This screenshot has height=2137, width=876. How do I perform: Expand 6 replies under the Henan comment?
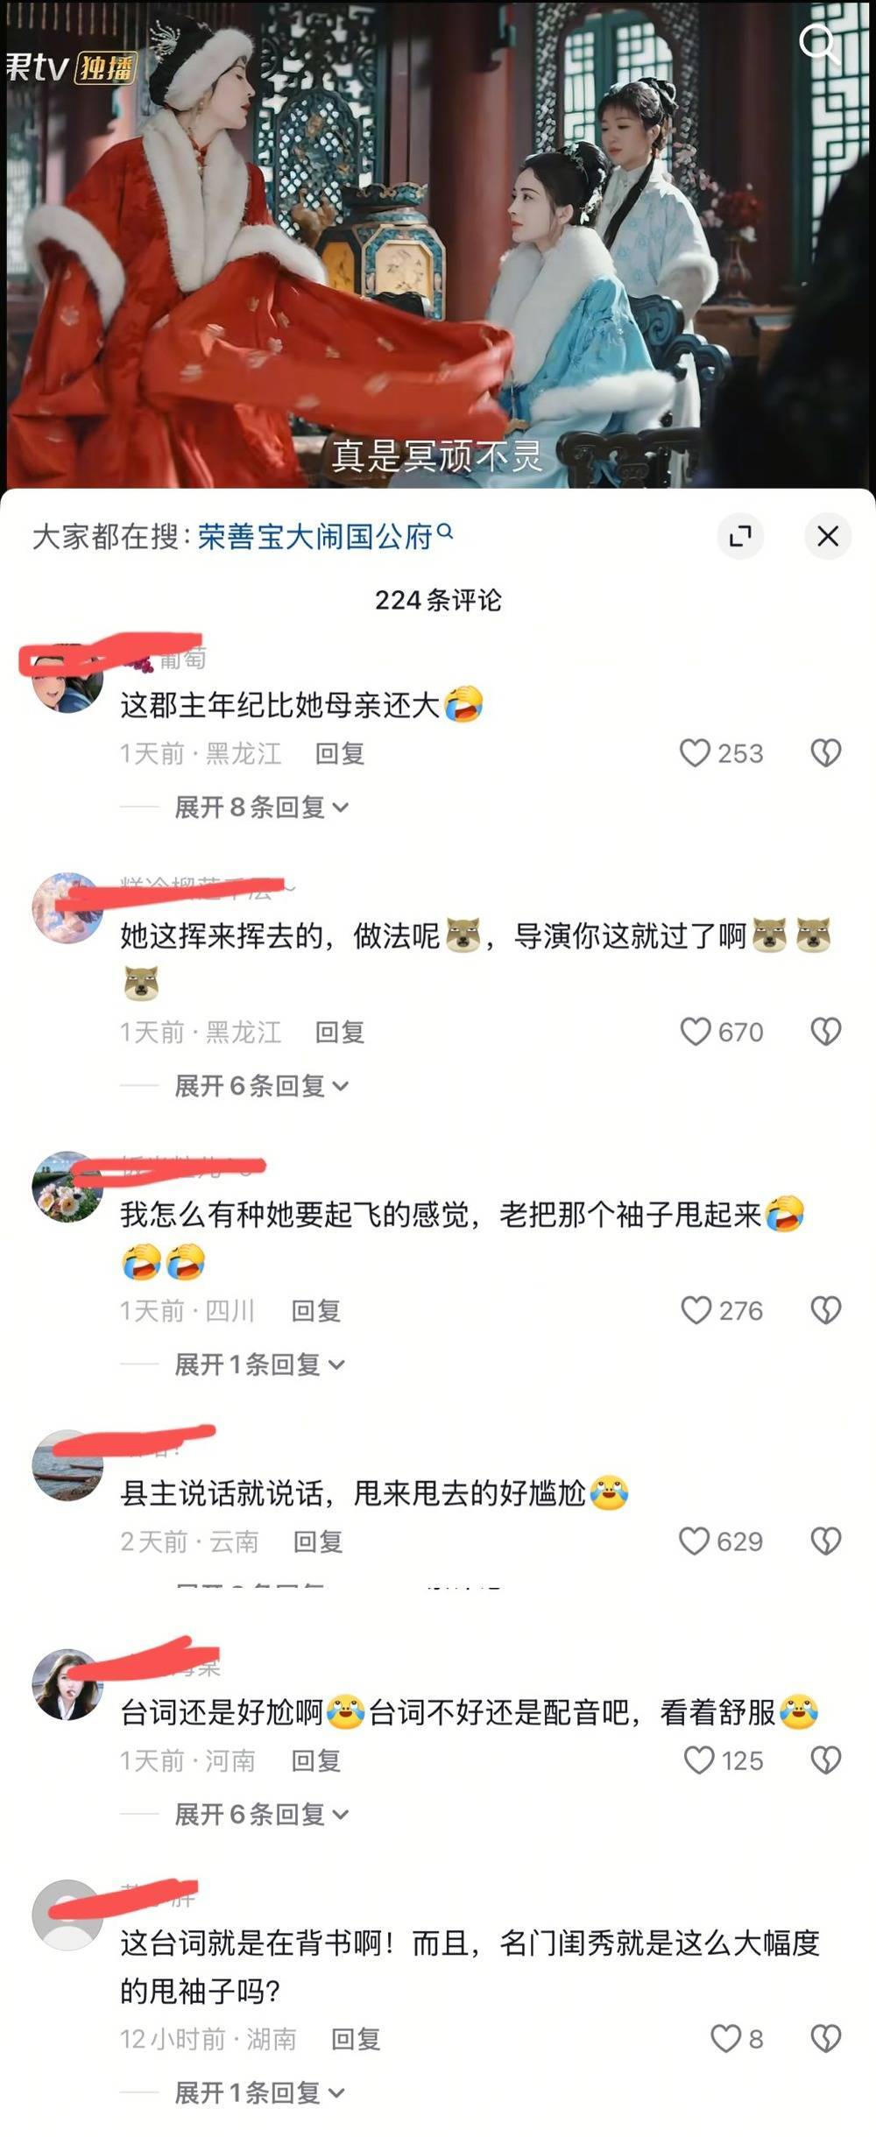tap(261, 1815)
